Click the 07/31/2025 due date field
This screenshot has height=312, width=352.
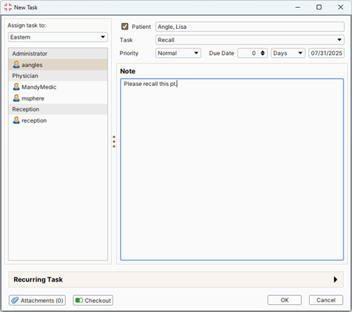327,53
